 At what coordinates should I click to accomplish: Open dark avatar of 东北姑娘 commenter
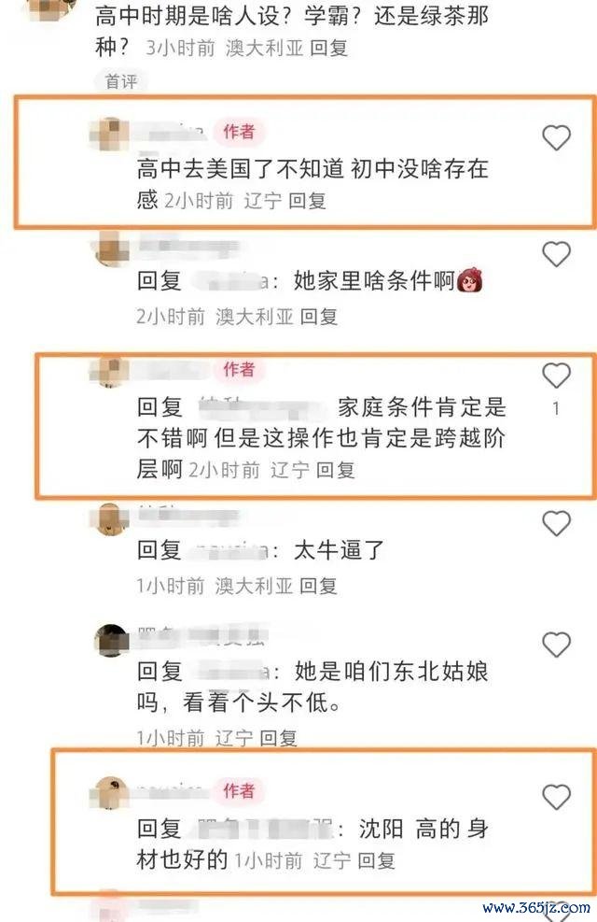click(x=111, y=640)
